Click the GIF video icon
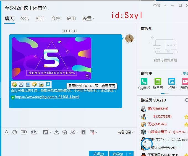The image size is (188, 156). pyautogui.click(x=24, y=132)
